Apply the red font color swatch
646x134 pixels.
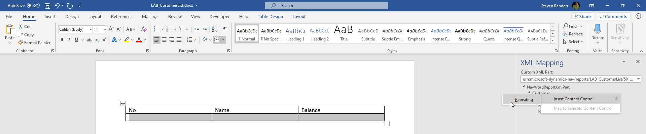139,40
